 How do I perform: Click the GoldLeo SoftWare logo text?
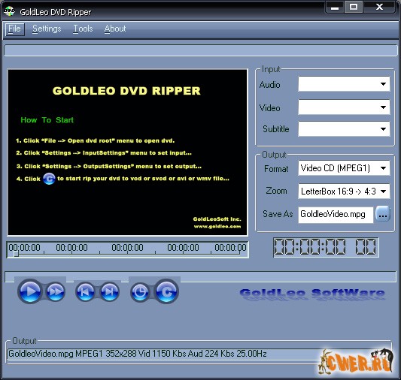[312, 294]
